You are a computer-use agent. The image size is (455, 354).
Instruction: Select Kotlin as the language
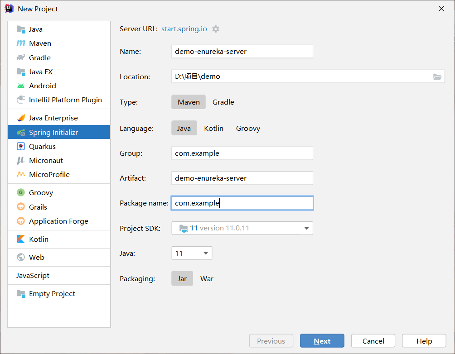coord(213,128)
